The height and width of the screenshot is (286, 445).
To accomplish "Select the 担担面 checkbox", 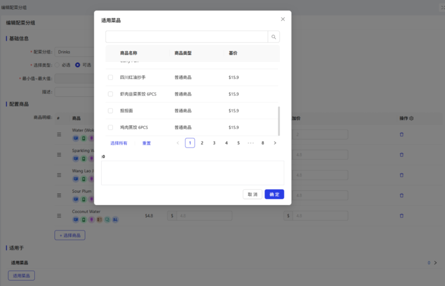I will [110, 111].
